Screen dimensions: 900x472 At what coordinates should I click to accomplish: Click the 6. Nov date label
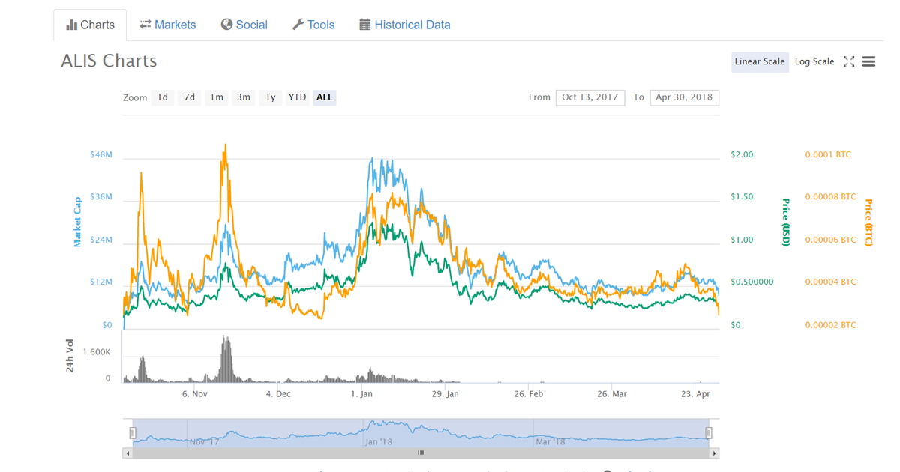click(x=195, y=393)
